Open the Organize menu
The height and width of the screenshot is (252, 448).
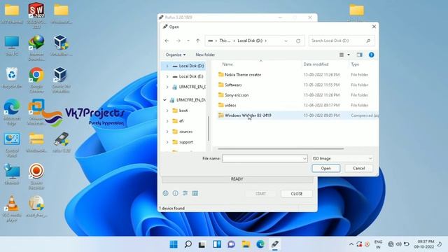click(x=176, y=55)
